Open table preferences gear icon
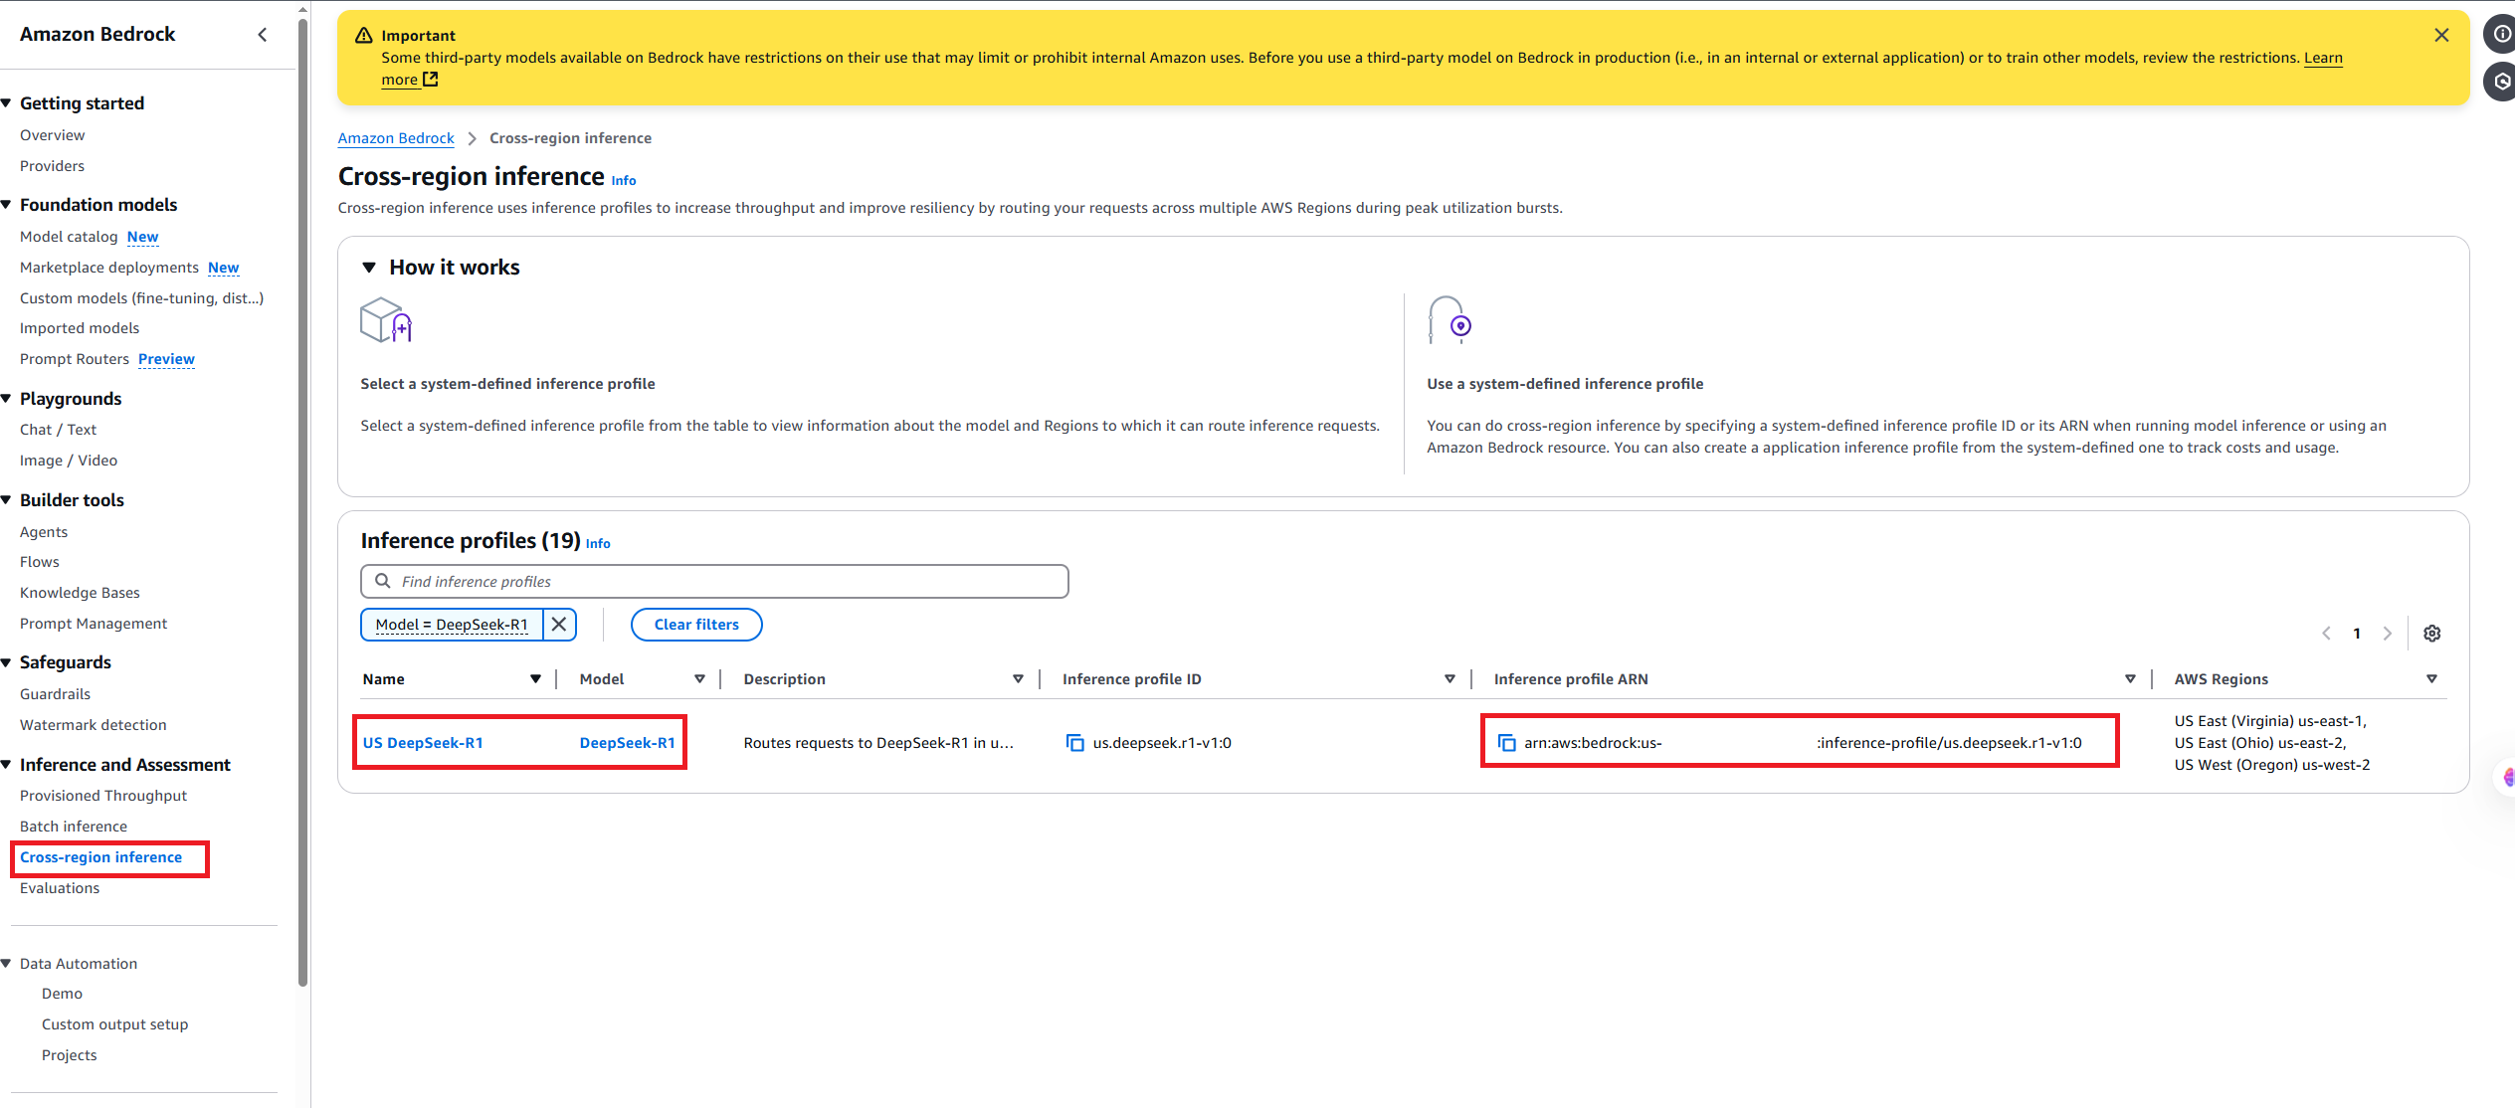 [2431, 634]
